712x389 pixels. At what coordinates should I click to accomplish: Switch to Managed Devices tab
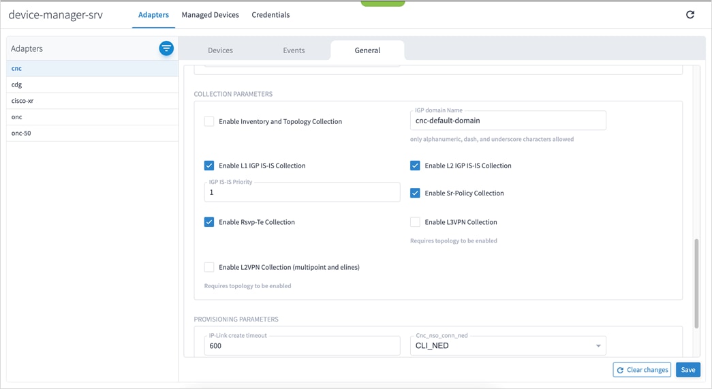click(x=210, y=15)
